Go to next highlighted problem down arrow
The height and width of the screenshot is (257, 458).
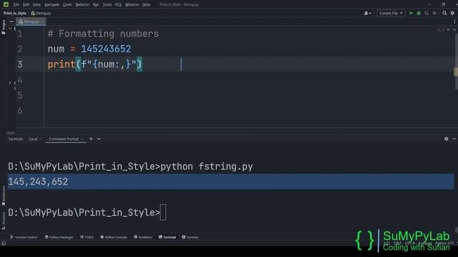(x=454, y=30)
